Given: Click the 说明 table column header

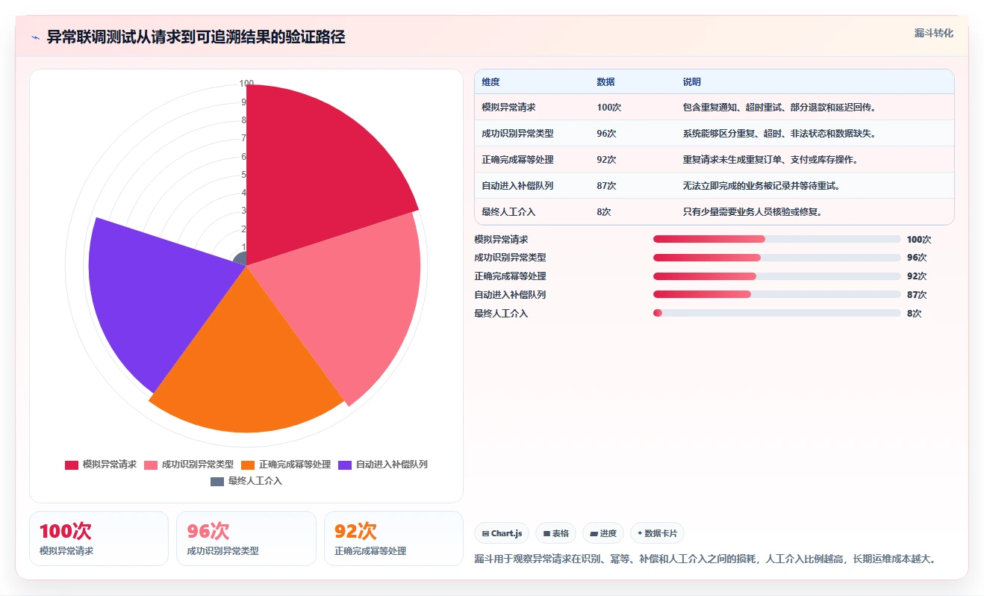Looking at the screenshot, I should (x=691, y=82).
